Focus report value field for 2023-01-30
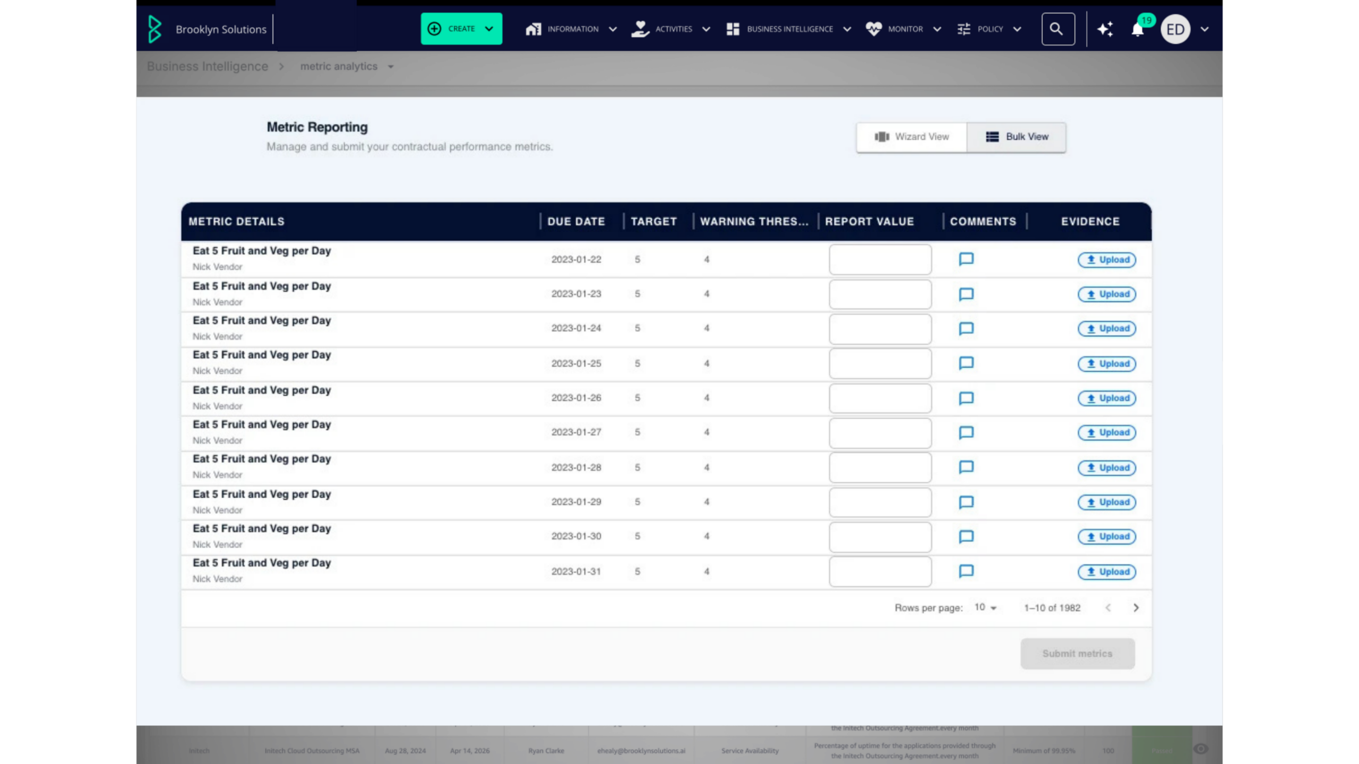The height and width of the screenshot is (764, 1359). (880, 537)
